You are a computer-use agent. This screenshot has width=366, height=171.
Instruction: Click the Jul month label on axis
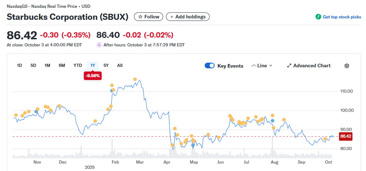[246, 162]
